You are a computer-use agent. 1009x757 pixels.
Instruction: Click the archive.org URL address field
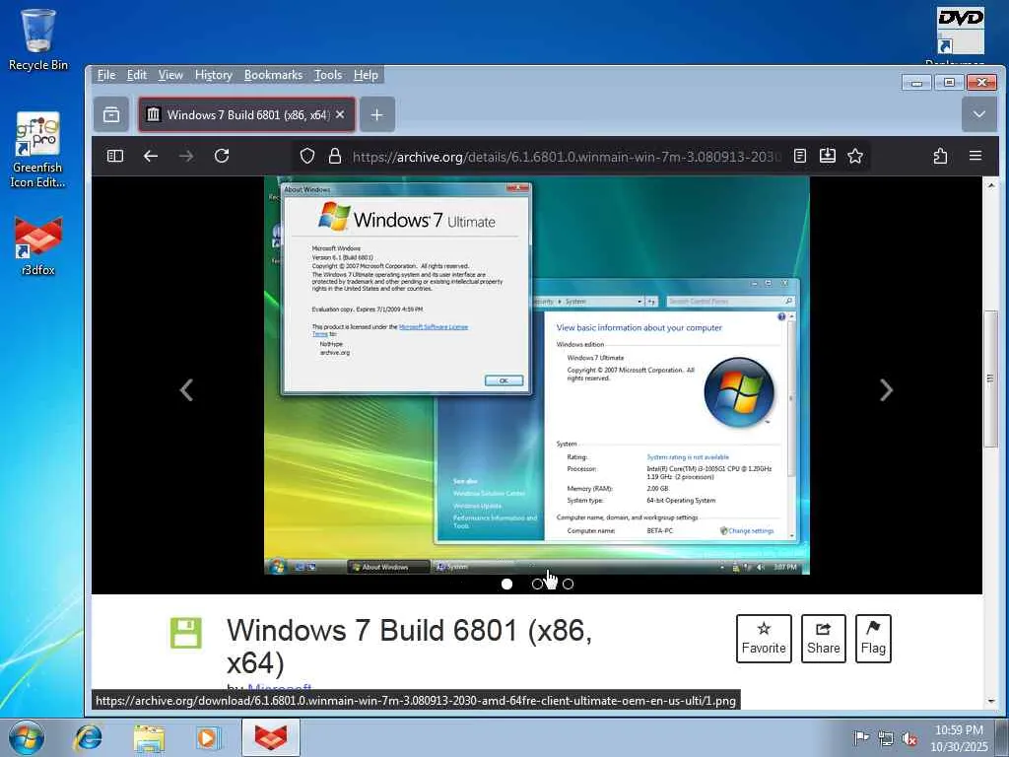pyautogui.click(x=567, y=156)
